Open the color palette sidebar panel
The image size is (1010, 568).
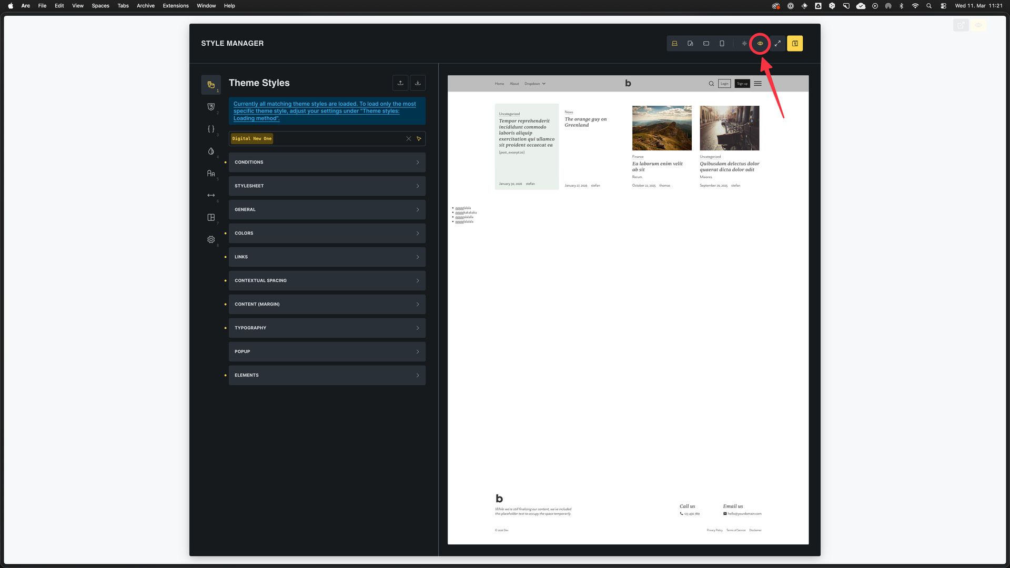coord(211,151)
